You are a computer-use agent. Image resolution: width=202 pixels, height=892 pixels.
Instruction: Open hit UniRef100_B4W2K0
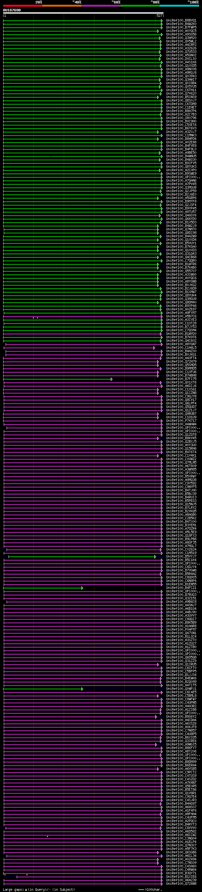181,24
